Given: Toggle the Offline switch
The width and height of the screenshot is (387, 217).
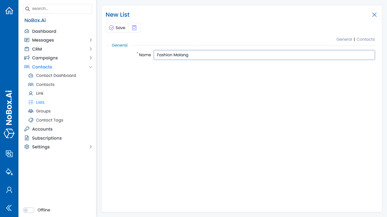Looking at the screenshot, I should (x=28, y=210).
